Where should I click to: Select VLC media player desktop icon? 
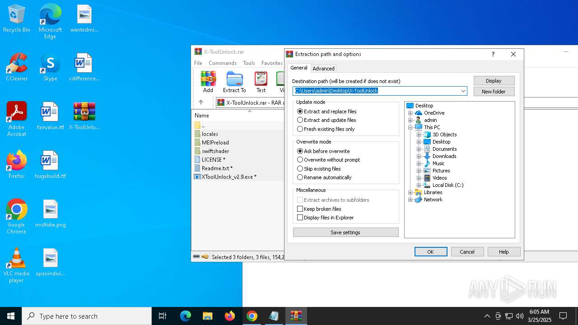point(17,265)
